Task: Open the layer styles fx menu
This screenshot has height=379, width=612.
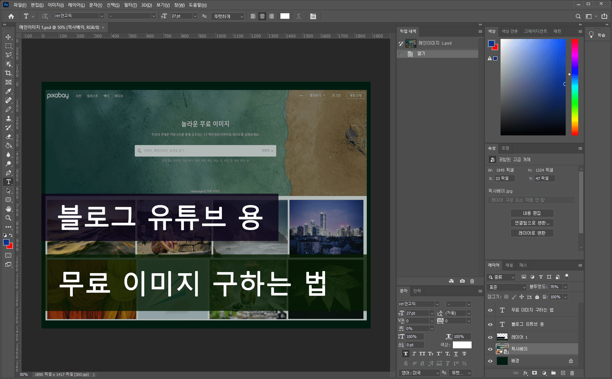Action: point(525,373)
